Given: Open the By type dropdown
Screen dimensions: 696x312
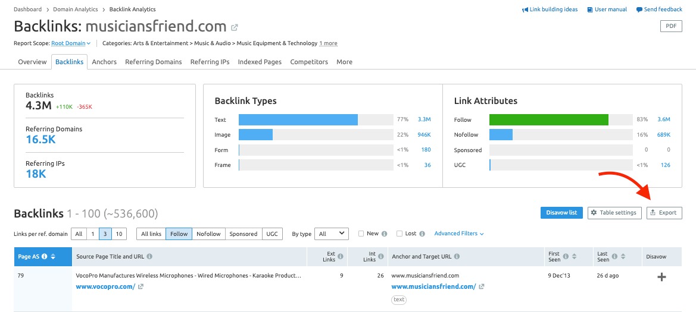Looking at the screenshot, I should tap(331, 234).
